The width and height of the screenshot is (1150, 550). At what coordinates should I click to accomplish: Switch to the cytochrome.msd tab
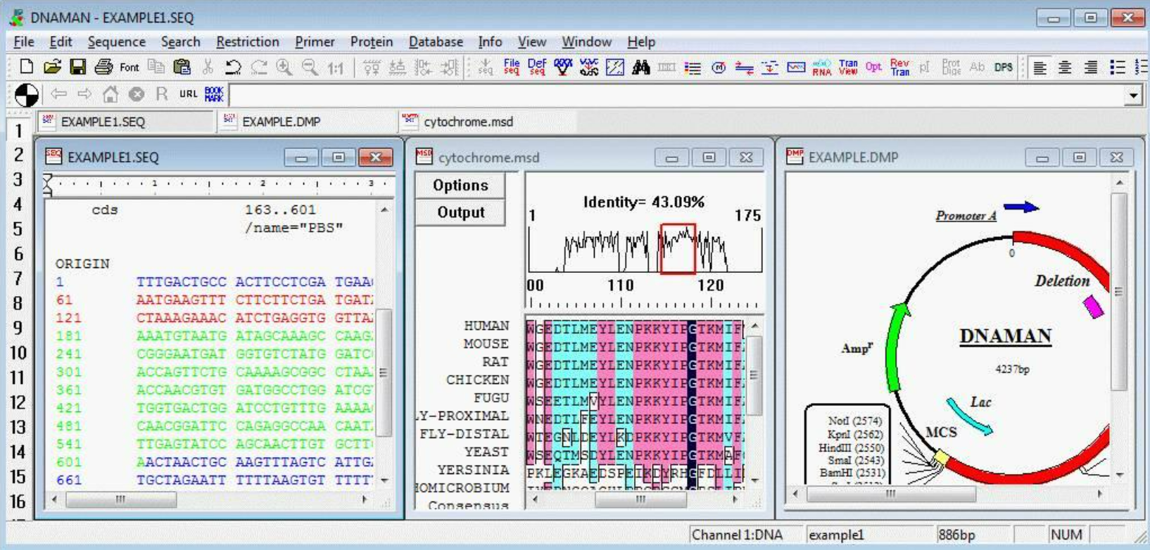(487, 122)
